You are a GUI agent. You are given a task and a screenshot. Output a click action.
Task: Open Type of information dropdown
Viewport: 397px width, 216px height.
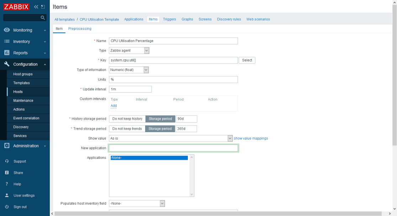pos(129,70)
